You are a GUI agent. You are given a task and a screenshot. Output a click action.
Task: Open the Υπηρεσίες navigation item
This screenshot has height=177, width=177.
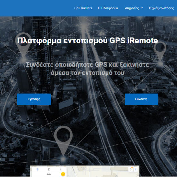pos(132,8)
